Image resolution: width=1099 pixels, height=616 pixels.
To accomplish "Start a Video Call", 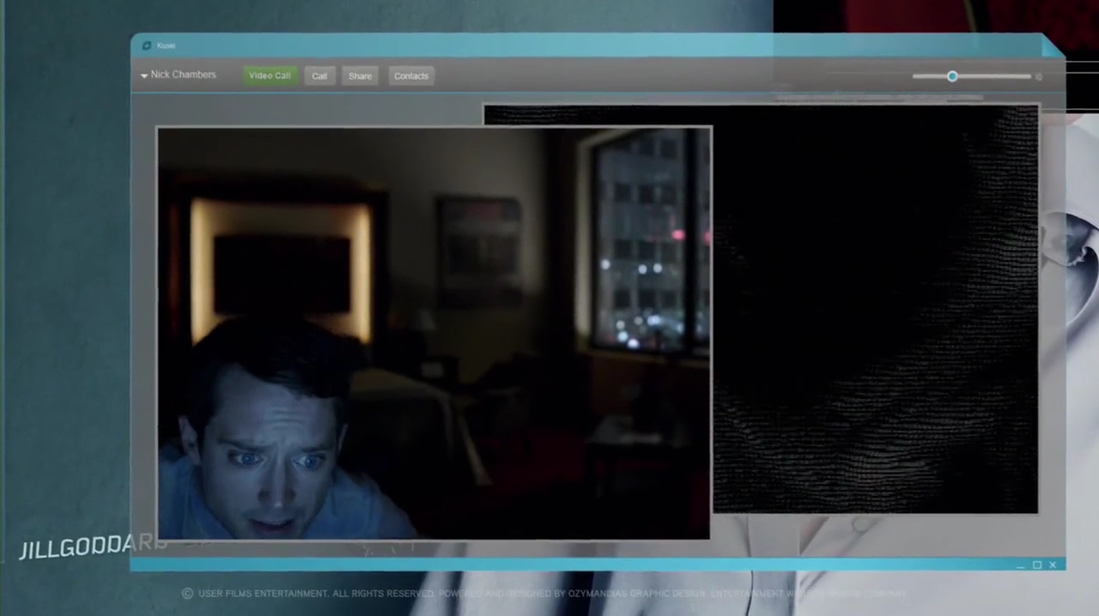I will pyautogui.click(x=270, y=75).
